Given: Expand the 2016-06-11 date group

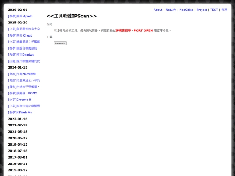Looking at the screenshot, I should pyautogui.click(x=18, y=164).
